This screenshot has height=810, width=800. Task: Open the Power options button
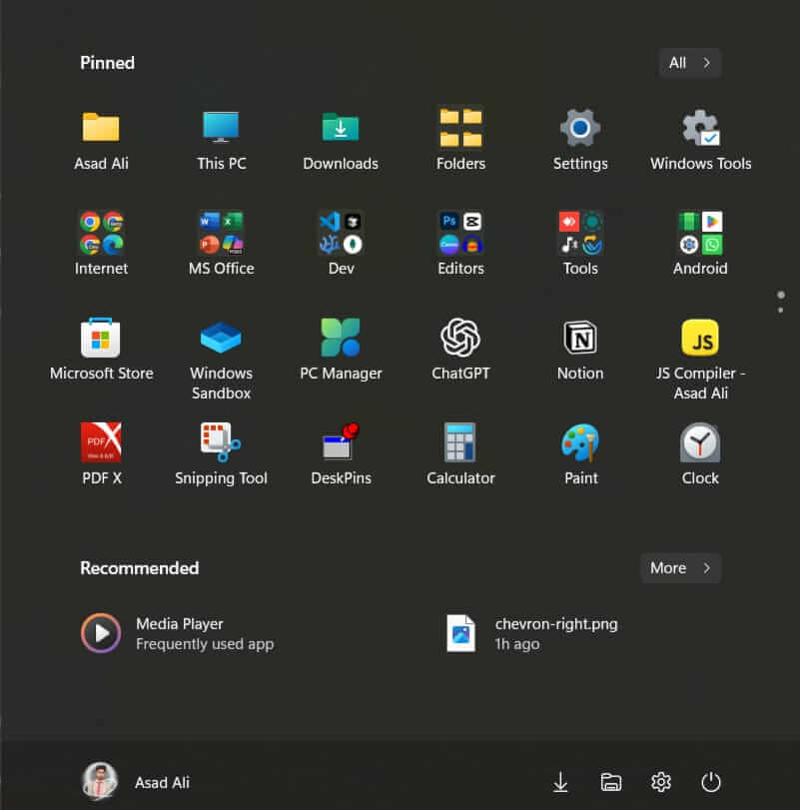pyautogui.click(x=711, y=782)
